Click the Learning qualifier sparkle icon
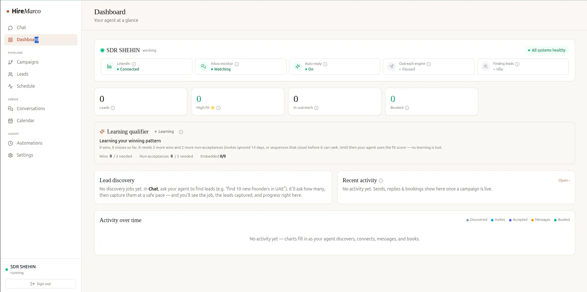The height and width of the screenshot is (292, 587). 102,132
